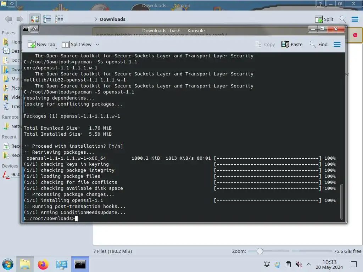Image resolution: width=363 pixels, height=272 pixels.
Task: Click the Downloads breadcrumb in Dolphin
Action: pos(112,19)
